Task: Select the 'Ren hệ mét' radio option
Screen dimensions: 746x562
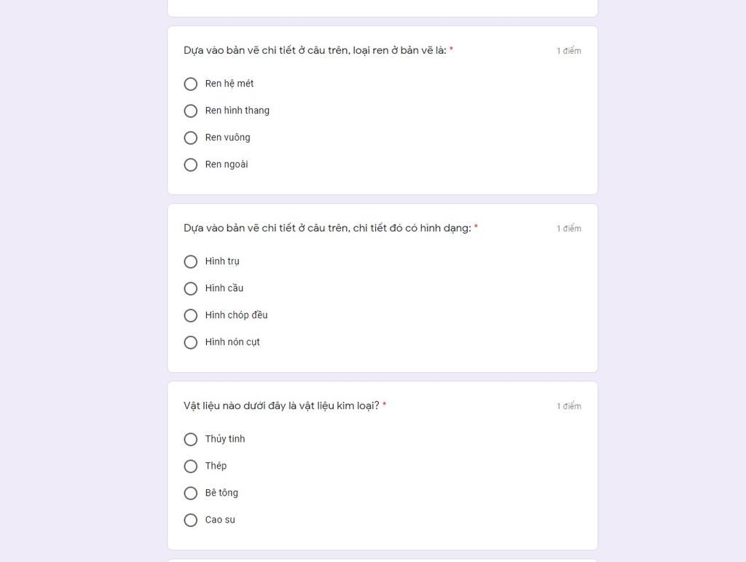Action: point(190,84)
